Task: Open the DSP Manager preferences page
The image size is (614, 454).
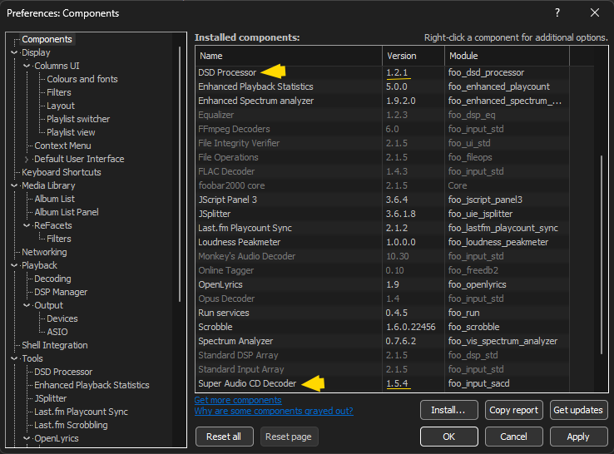Action: [60, 292]
